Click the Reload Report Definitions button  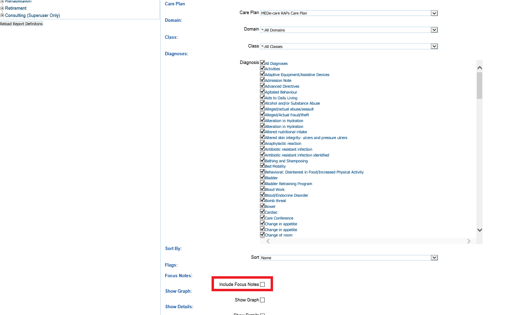click(x=21, y=24)
